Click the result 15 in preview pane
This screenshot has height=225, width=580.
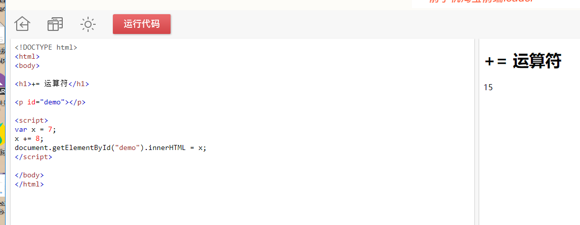click(x=488, y=88)
